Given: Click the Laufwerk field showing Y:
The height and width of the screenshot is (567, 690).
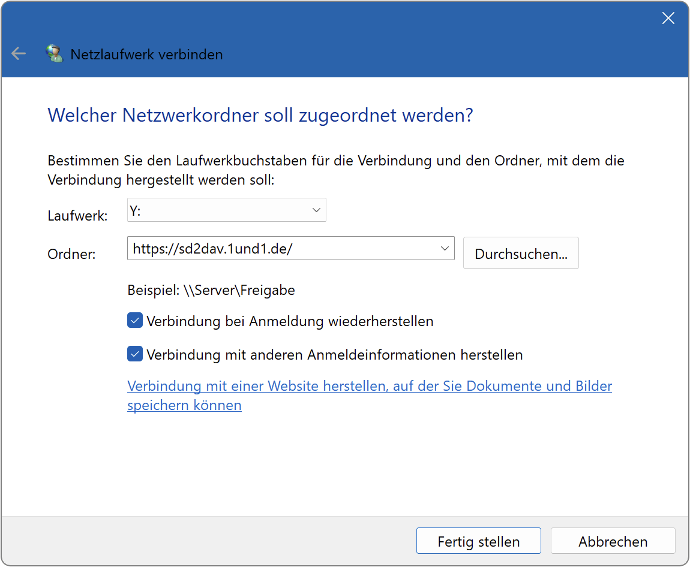Looking at the screenshot, I should point(222,210).
